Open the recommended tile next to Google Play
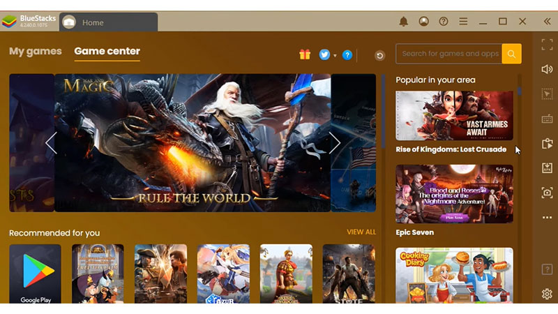 pyautogui.click(x=98, y=274)
